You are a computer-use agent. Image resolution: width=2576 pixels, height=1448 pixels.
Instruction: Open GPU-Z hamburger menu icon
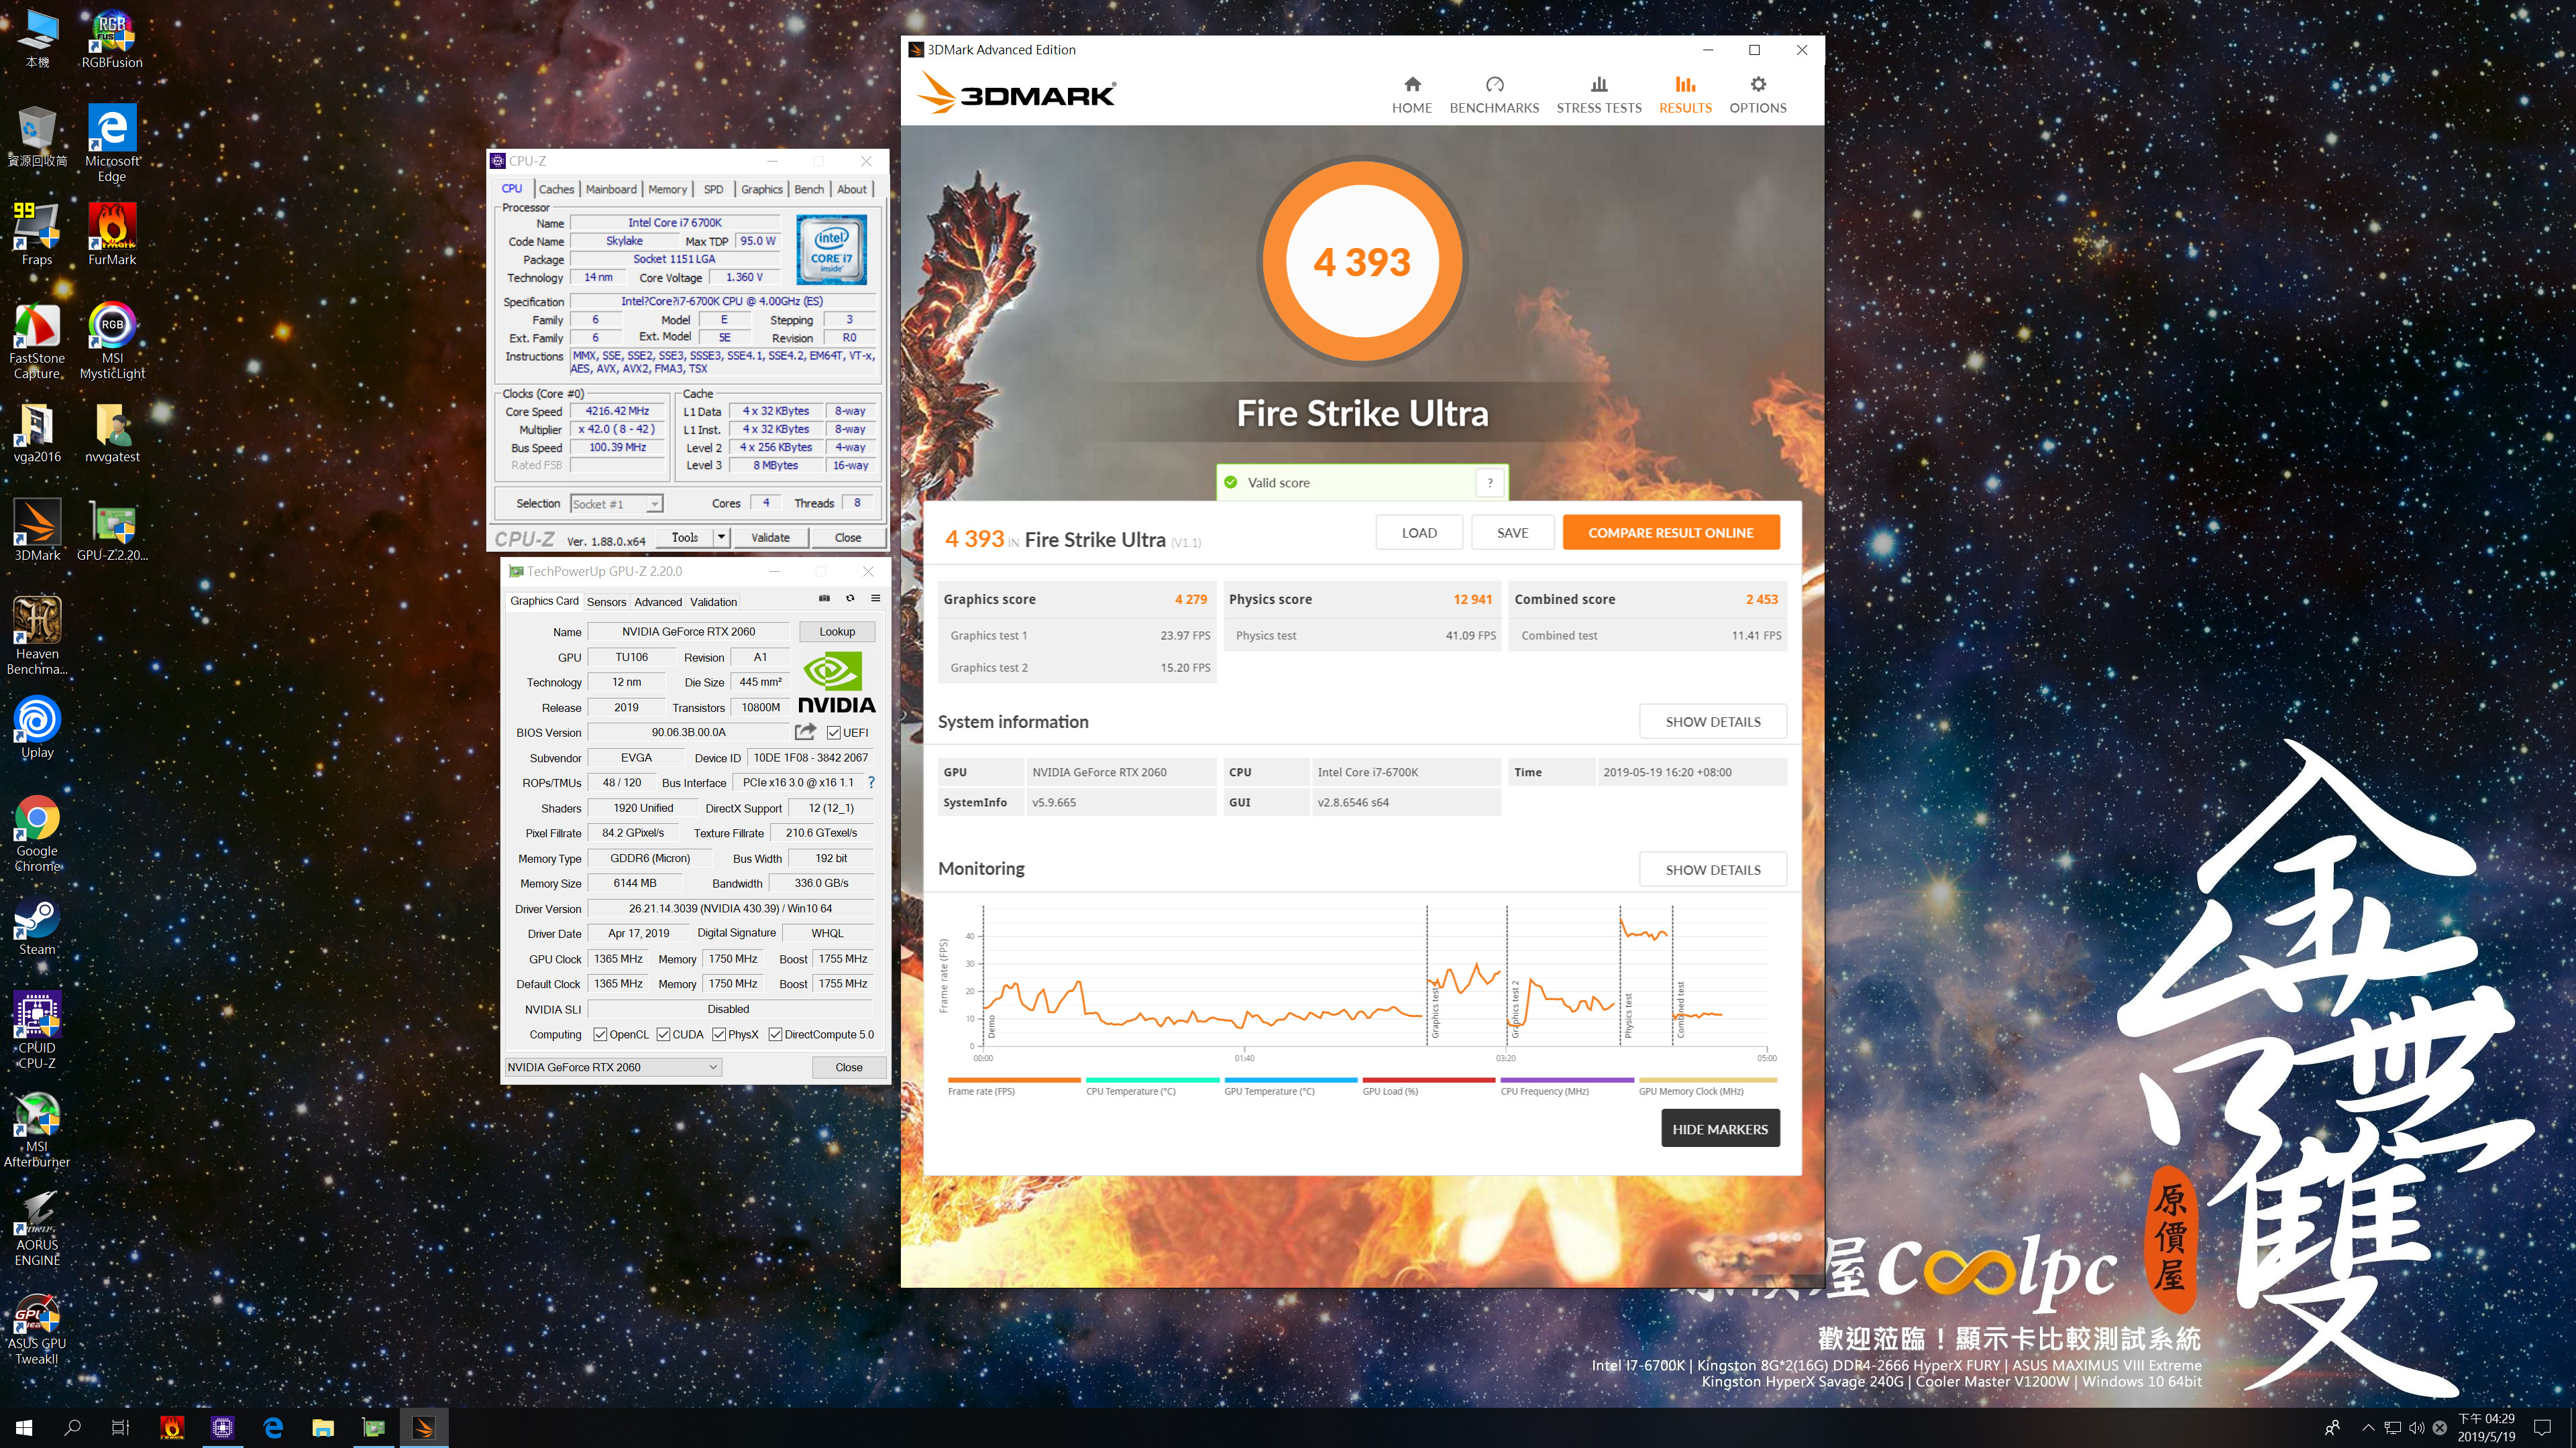(875, 599)
